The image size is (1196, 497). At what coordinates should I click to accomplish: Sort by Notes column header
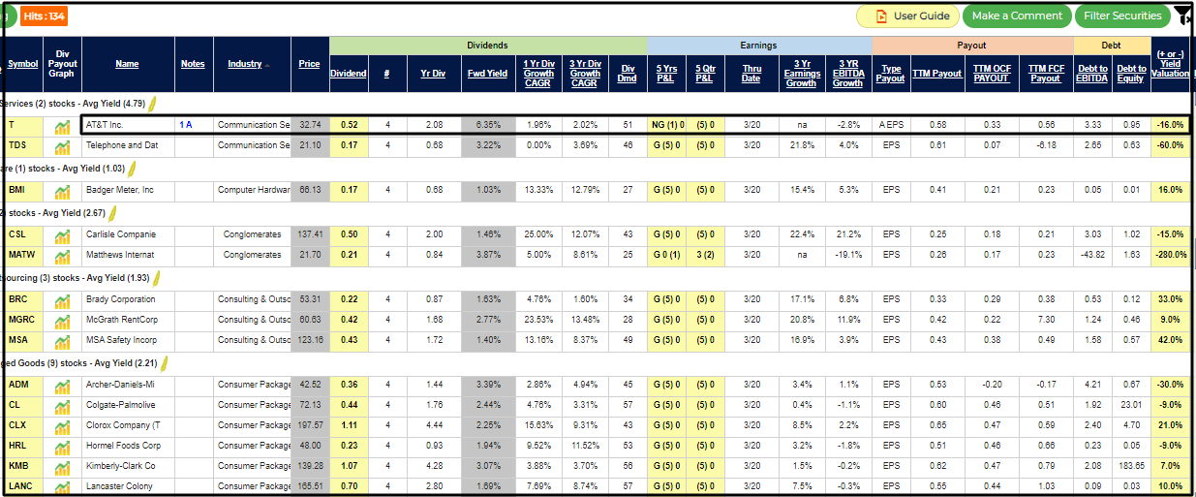point(193,64)
